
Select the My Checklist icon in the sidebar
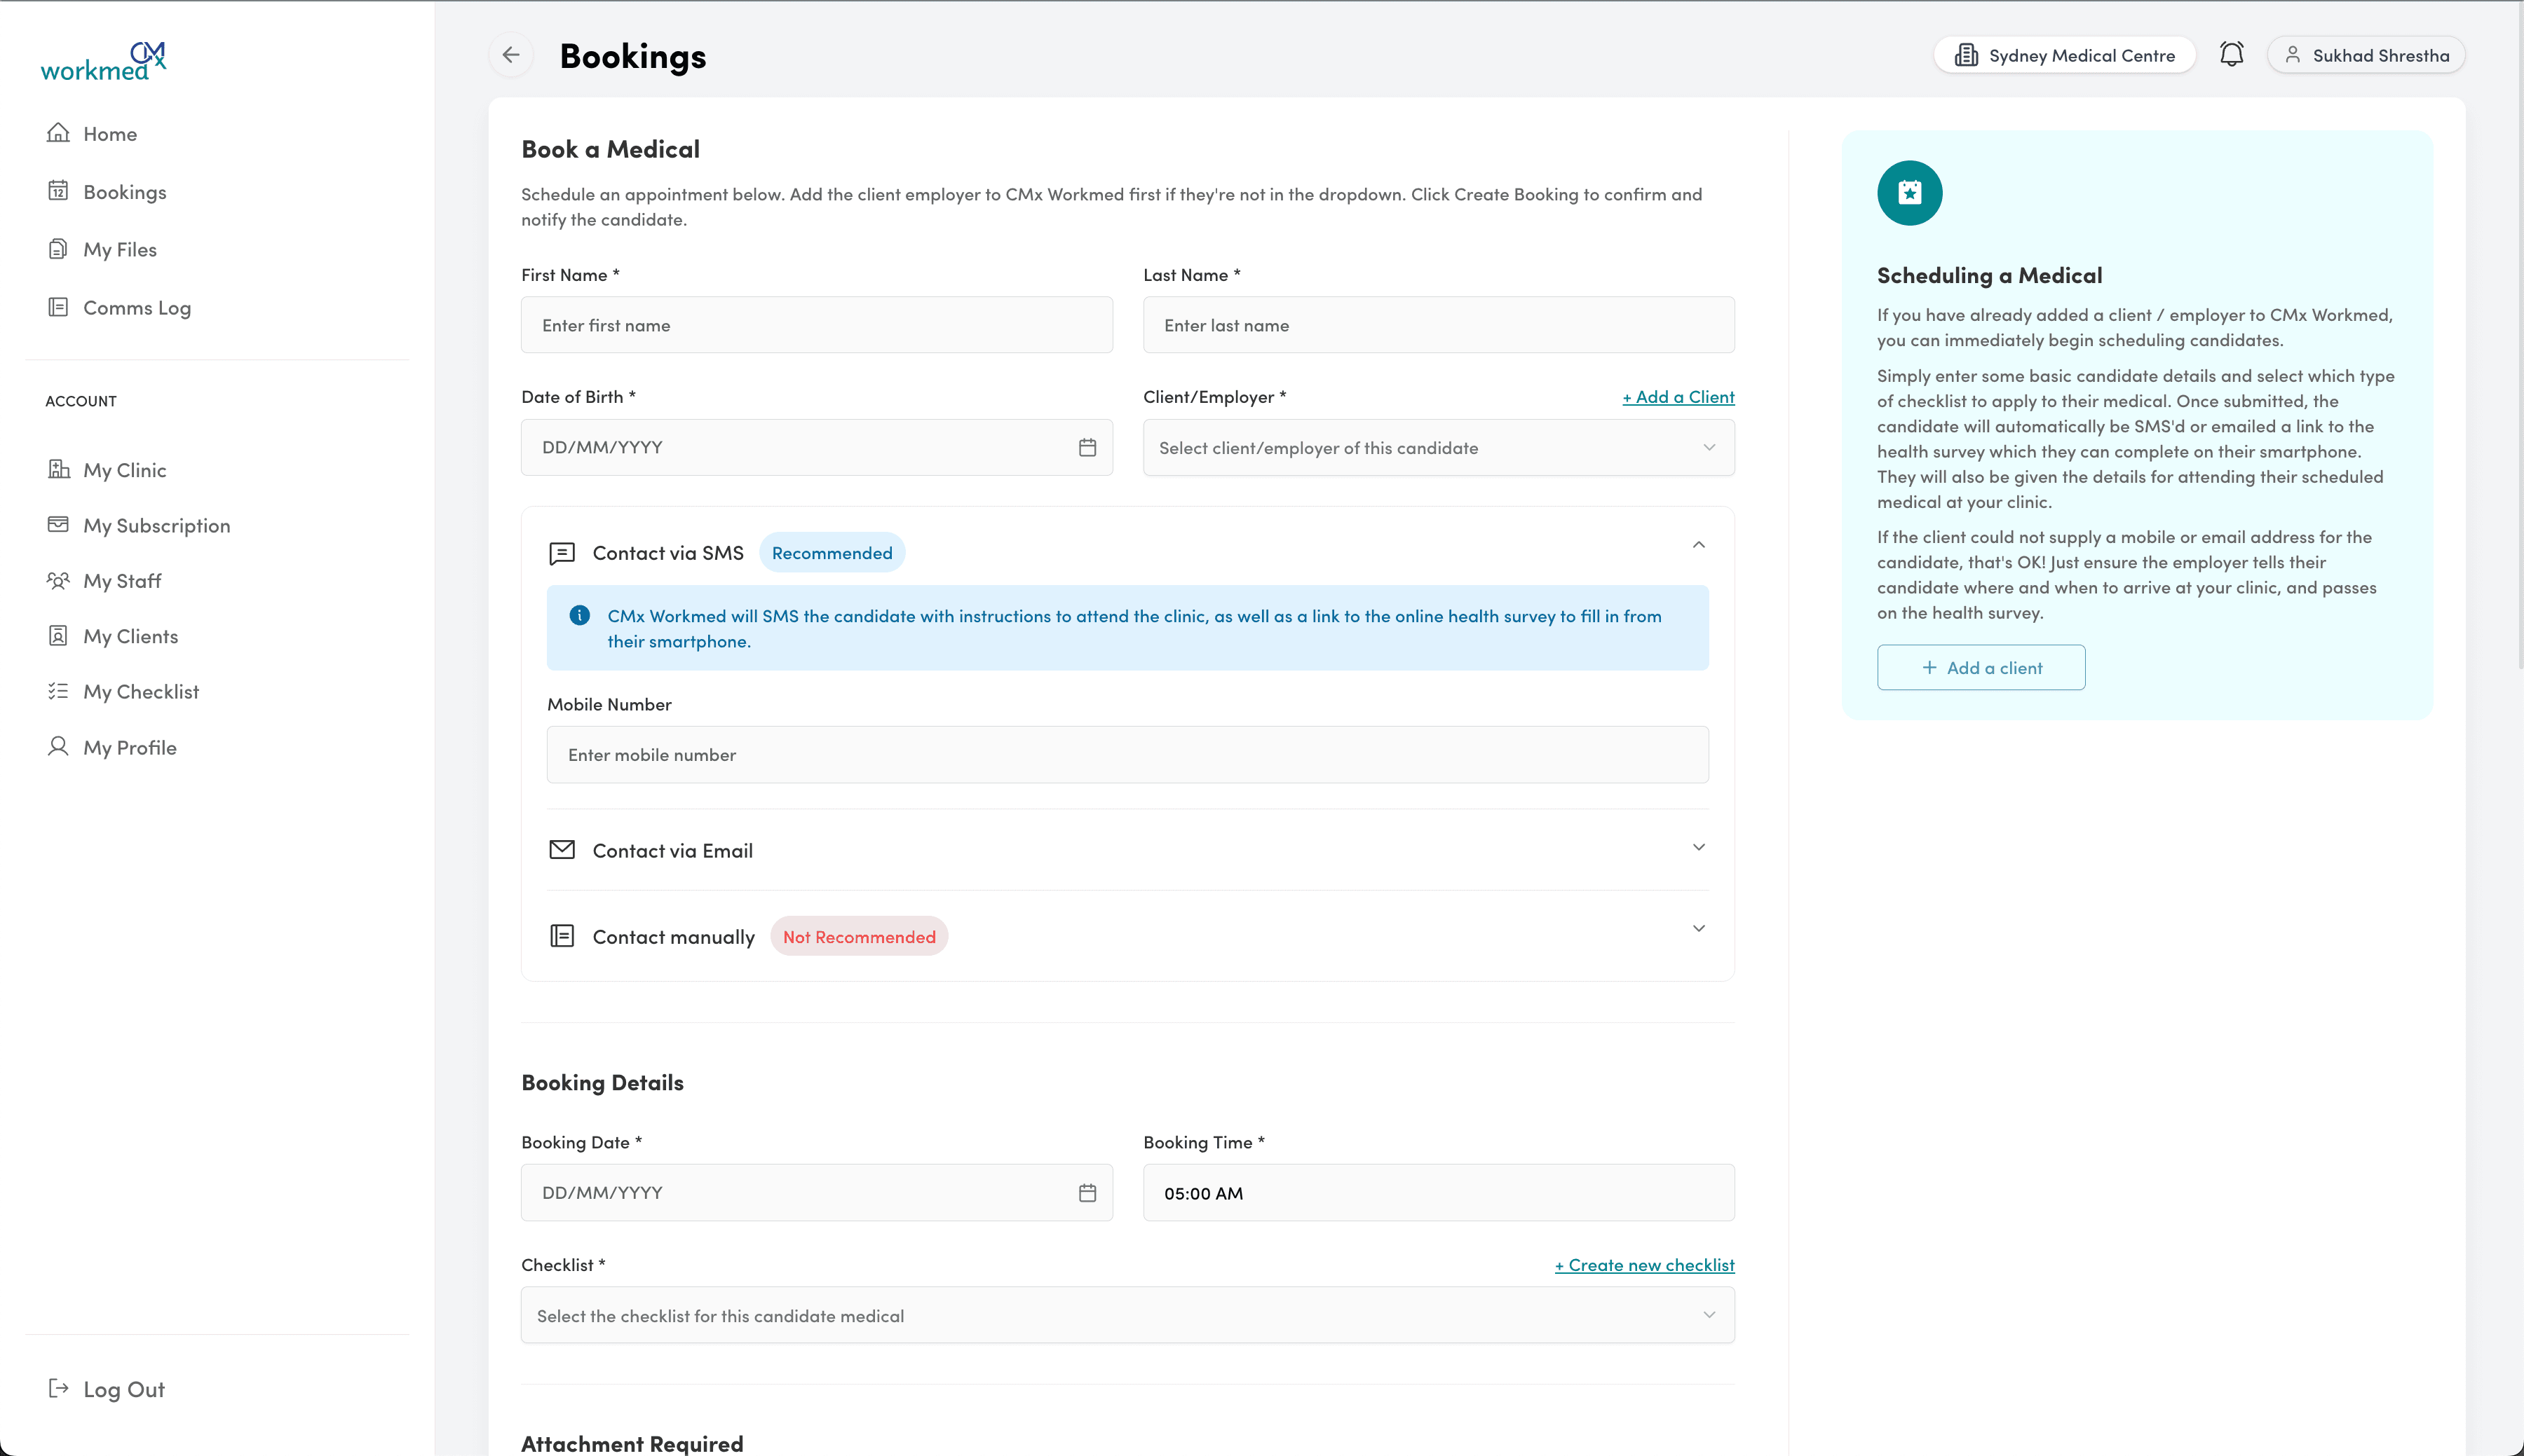tap(58, 691)
